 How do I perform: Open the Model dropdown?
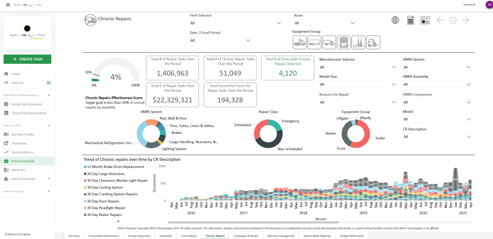click(437, 119)
